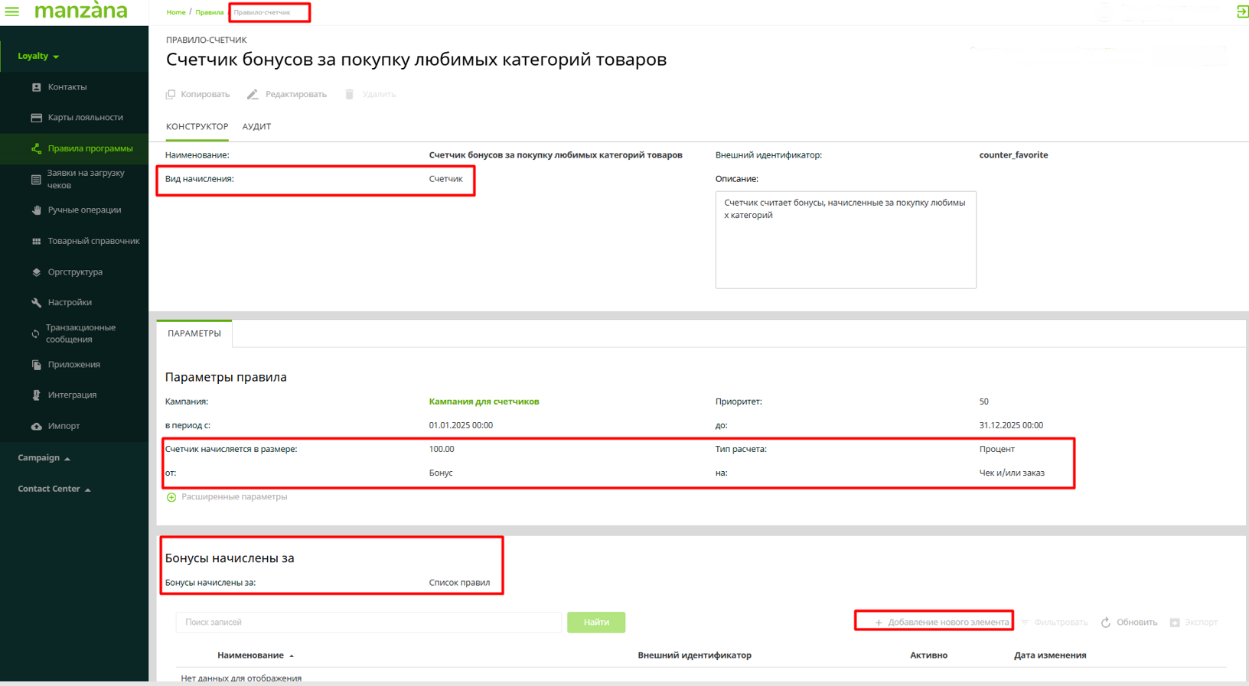Click the Поиск записей search field
This screenshot has width=1249, height=686.
click(x=368, y=623)
